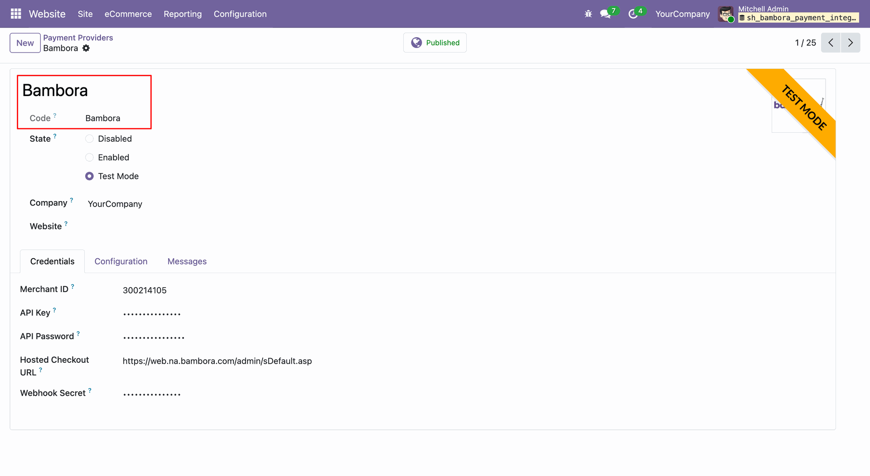Click the Website app name
The image size is (870, 476).
(x=47, y=14)
